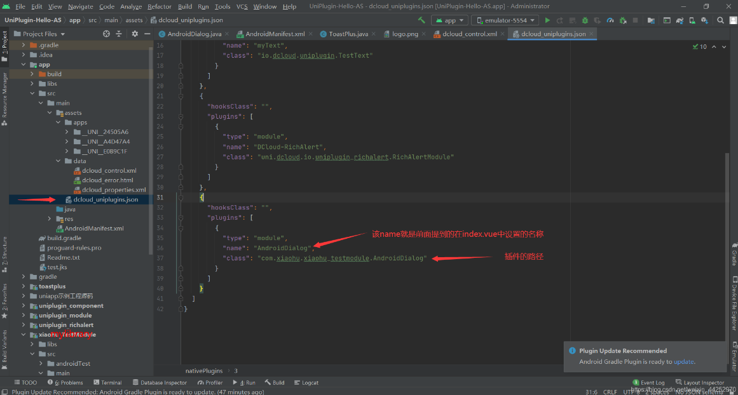
Task: Click inspection checkmark showing 10 issues
Action: pyautogui.click(x=700, y=46)
